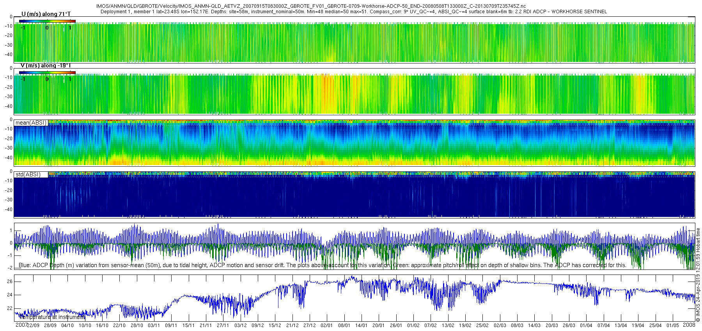Click the 2007 year label
The width and height of the screenshot is (702, 331).
click(21, 325)
